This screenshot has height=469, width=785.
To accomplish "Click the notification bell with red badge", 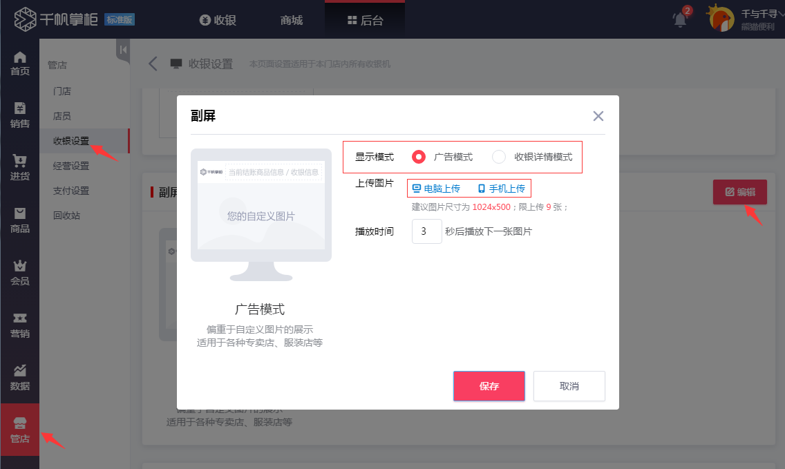I will pyautogui.click(x=679, y=19).
